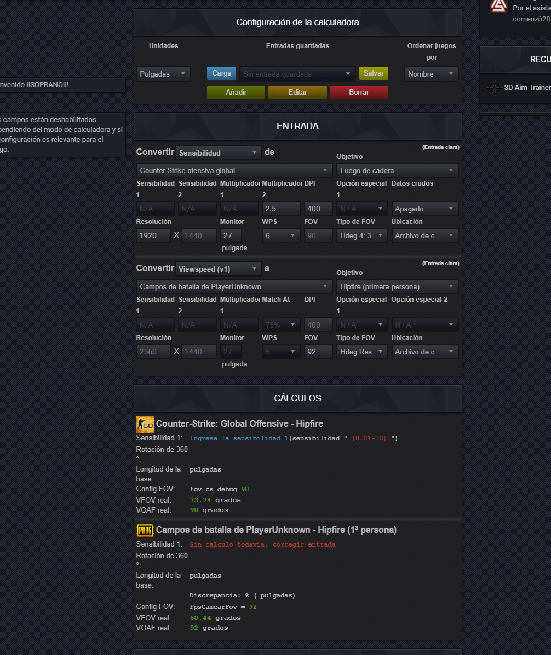Open the Match At 75% dropdown
Viewport: 551px width, 655px height.
(281, 325)
